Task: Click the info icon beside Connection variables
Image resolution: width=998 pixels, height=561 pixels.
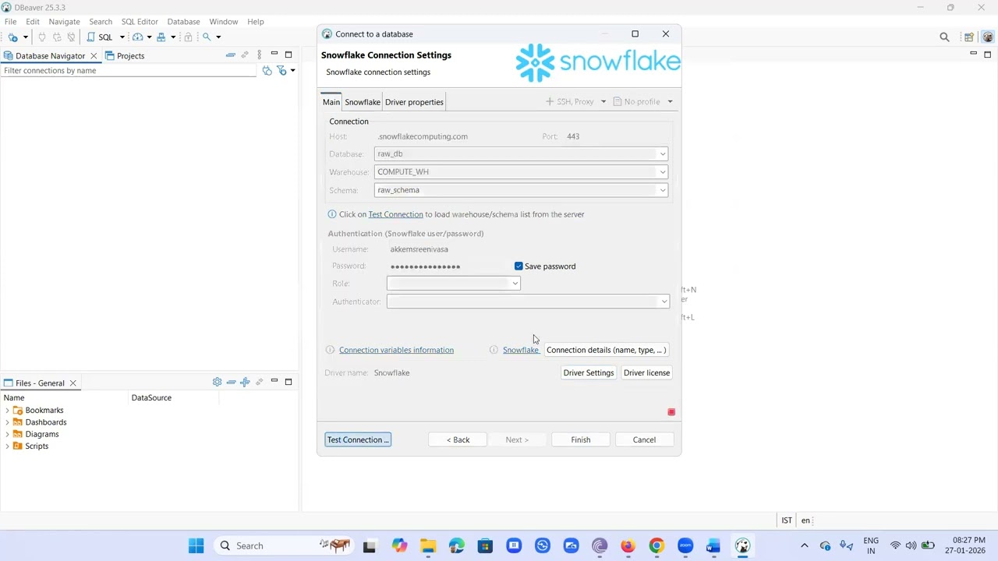Action: 330,350
